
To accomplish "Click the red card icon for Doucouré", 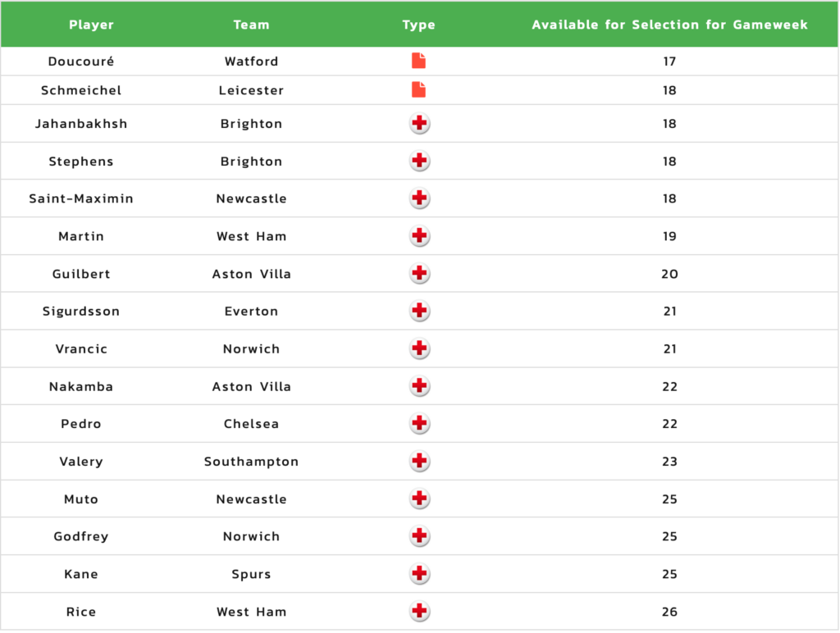I will pyautogui.click(x=418, y=61).
